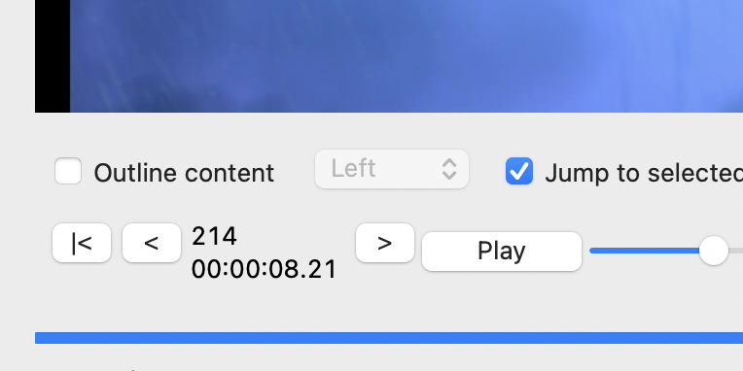Select the grayed-out Left text in the popup
This screenshot has width=743, height=371.
tap(353, 168)
